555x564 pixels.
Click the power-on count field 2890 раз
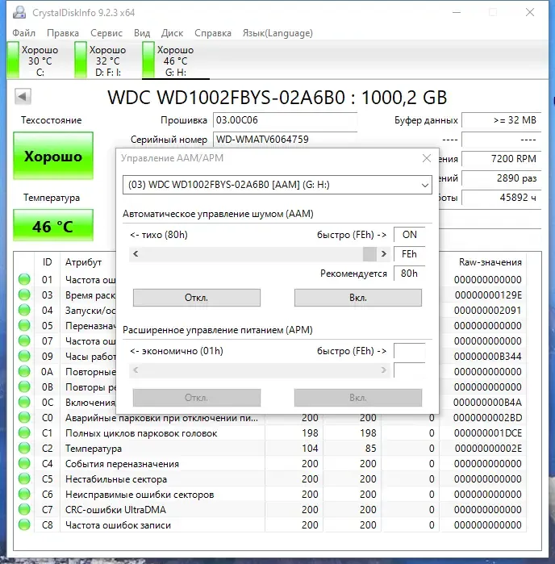502,178
